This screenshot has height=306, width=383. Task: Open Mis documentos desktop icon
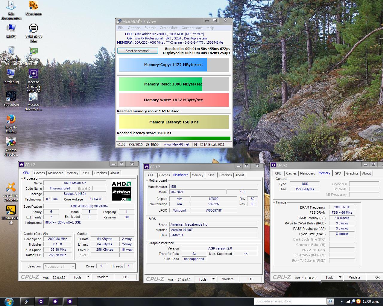tap(11, 10)
